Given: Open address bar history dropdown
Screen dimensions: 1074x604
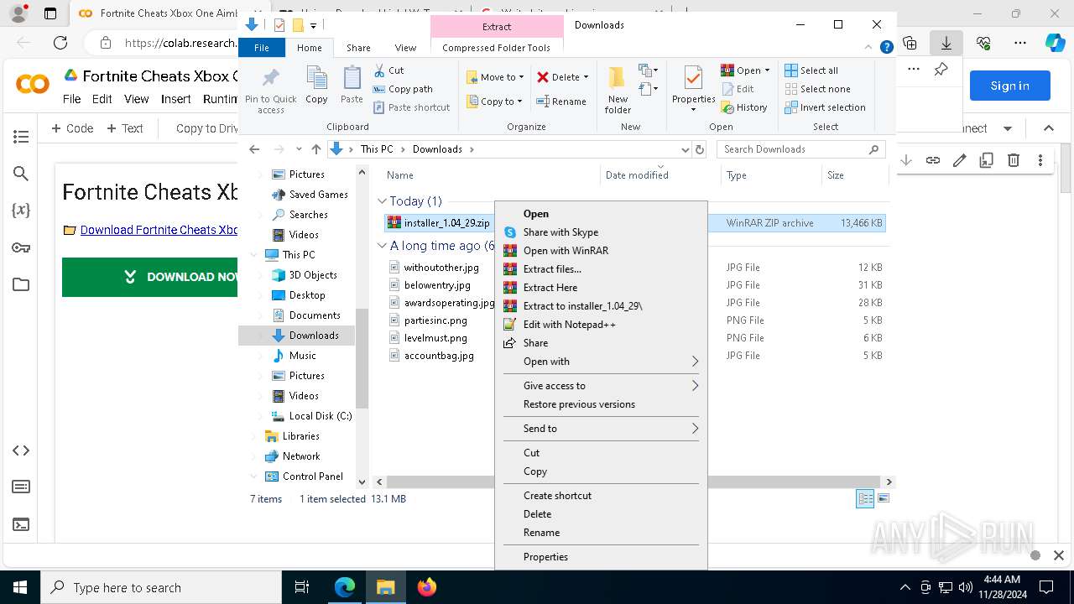Looking at the screenshot, I should tap(686, 149).
